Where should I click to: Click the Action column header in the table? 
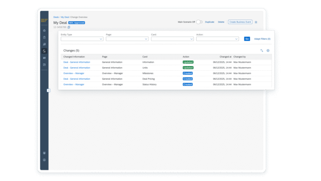click(x=186, y=57)
